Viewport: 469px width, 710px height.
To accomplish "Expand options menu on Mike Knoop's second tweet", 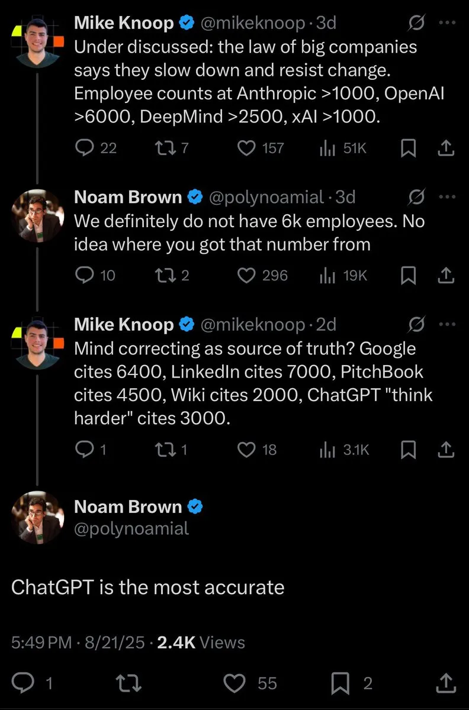I will [x=448, y=324].
